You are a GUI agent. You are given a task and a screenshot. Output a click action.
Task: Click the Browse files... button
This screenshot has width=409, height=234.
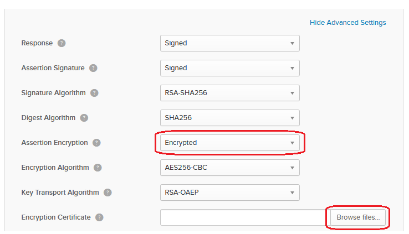pyautogui.click(x=358, y=217)
